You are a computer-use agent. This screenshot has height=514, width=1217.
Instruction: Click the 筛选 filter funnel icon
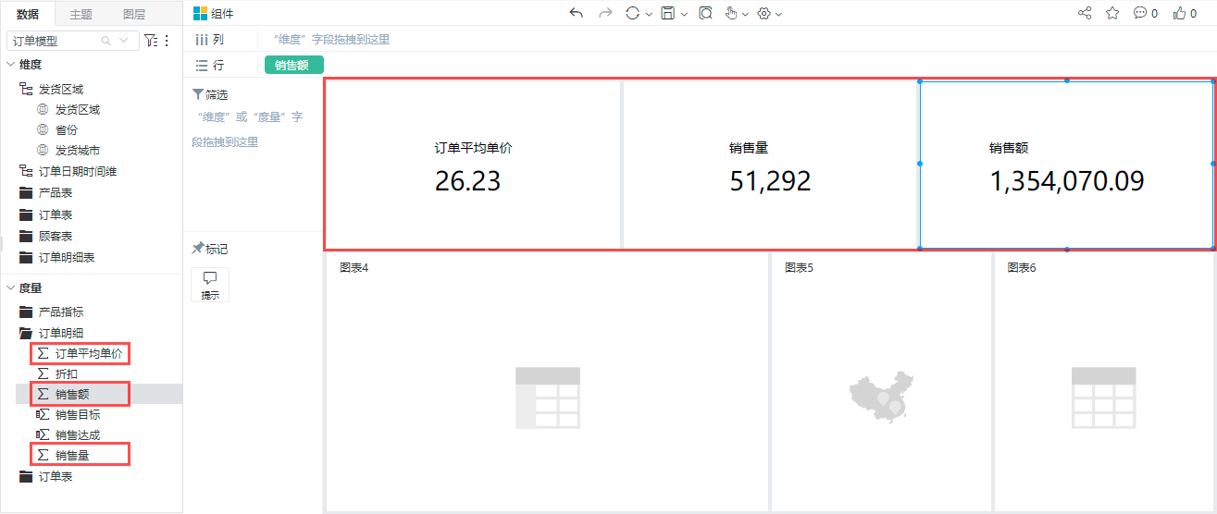(x=197, y=94)
